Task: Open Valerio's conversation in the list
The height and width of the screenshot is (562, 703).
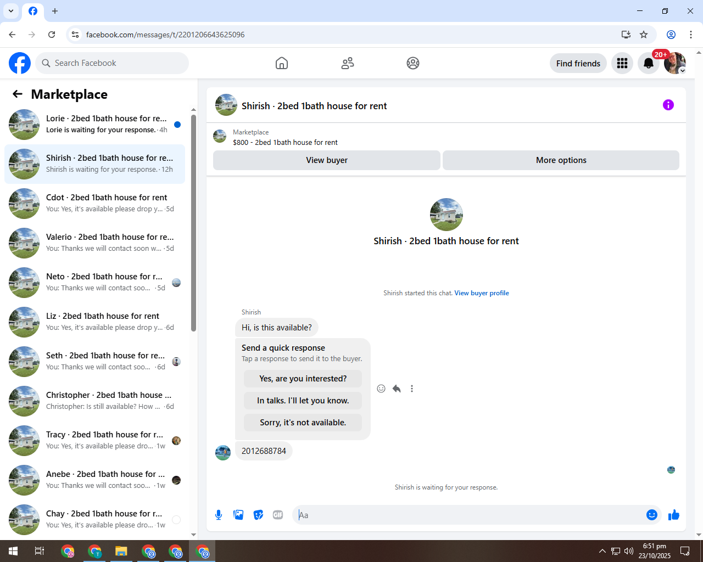Action: (94, 243)
